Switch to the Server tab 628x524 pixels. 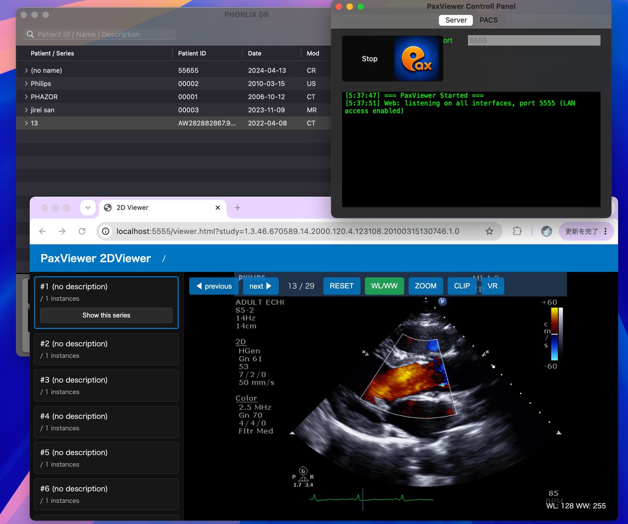click(x=456, y=20)
